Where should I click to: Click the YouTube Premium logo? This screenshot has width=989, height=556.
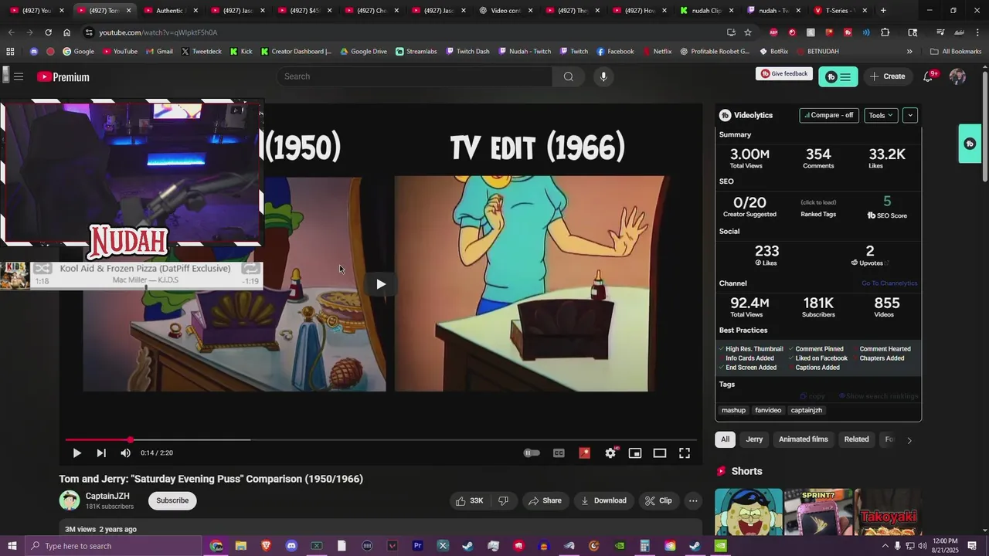pos(63,76)
